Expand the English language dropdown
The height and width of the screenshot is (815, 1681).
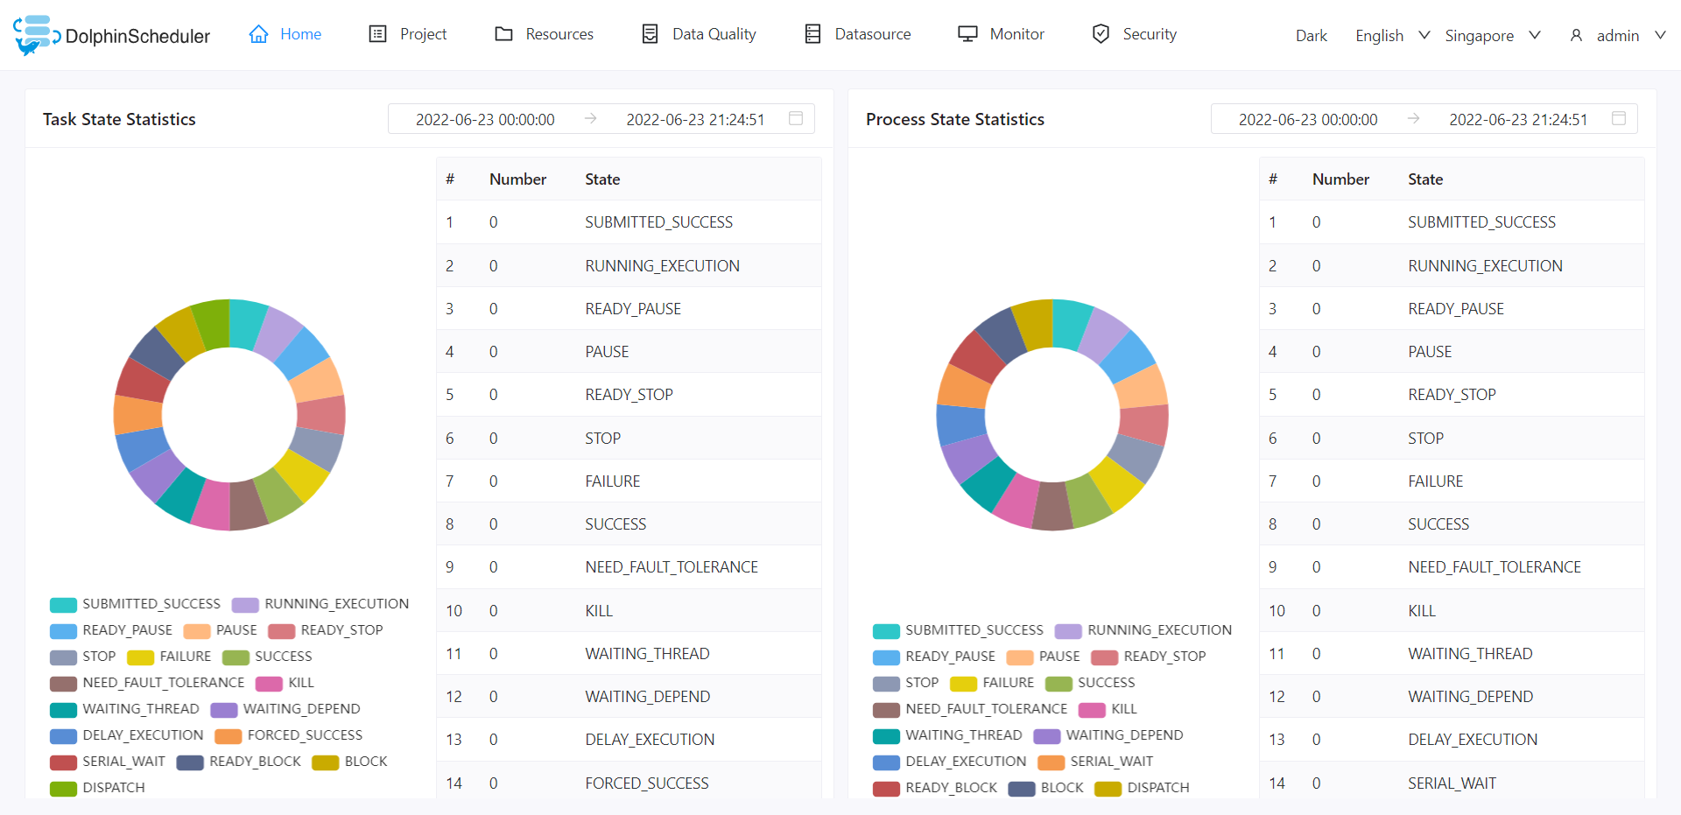1392,35
